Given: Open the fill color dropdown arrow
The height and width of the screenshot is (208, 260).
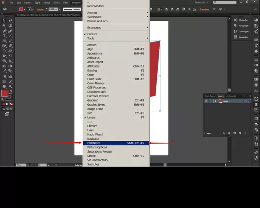Looking at the screenshot, I should (25, 9).
